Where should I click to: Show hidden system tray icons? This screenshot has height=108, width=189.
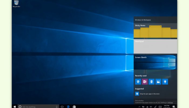(x=139, y=107)
